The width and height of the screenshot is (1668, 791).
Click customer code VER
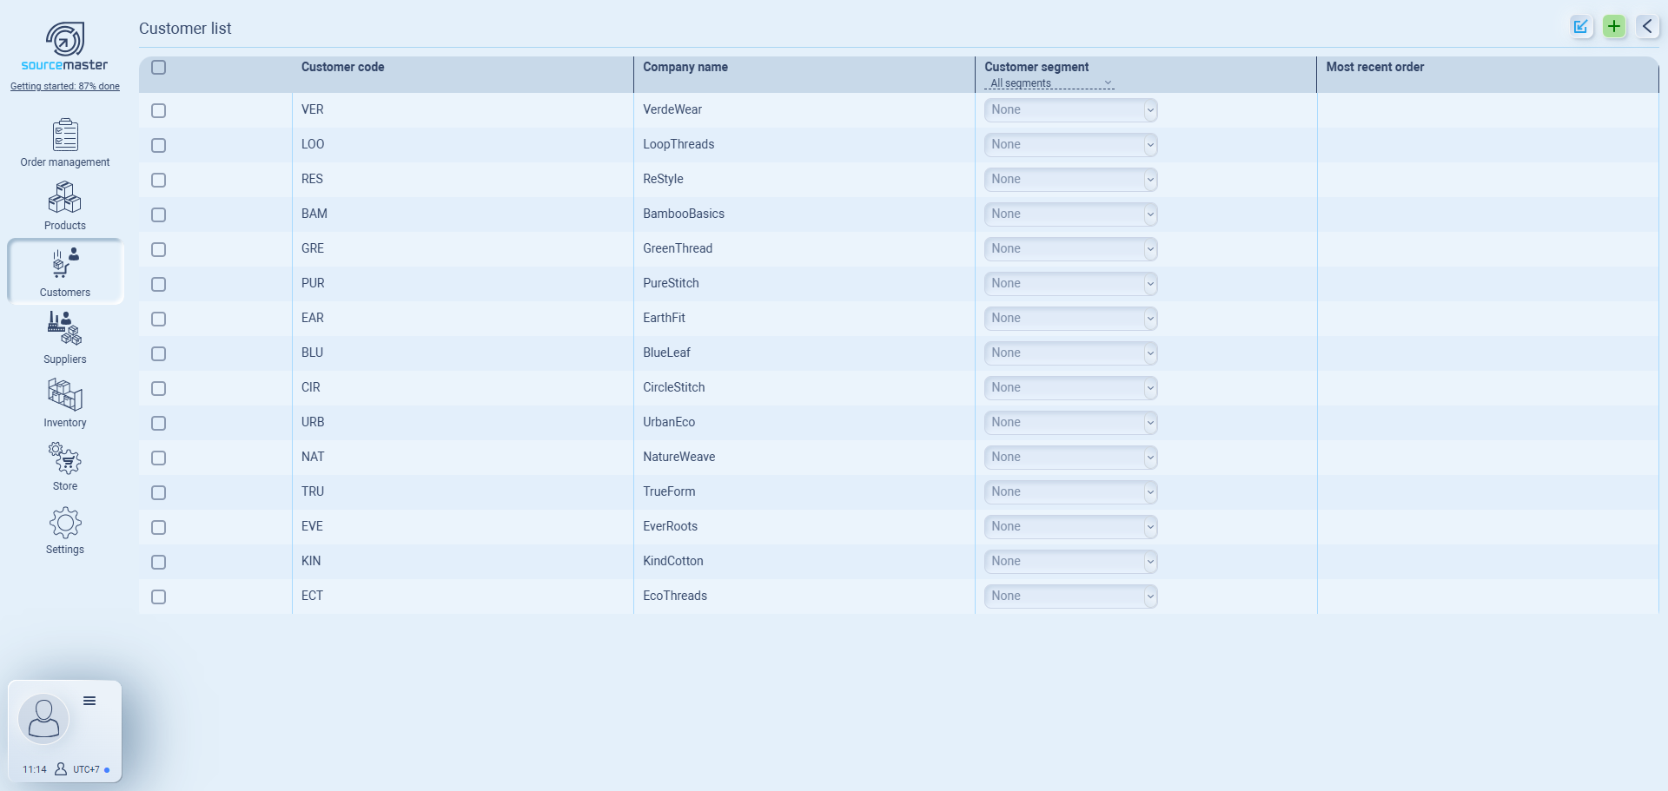[313, 109]
